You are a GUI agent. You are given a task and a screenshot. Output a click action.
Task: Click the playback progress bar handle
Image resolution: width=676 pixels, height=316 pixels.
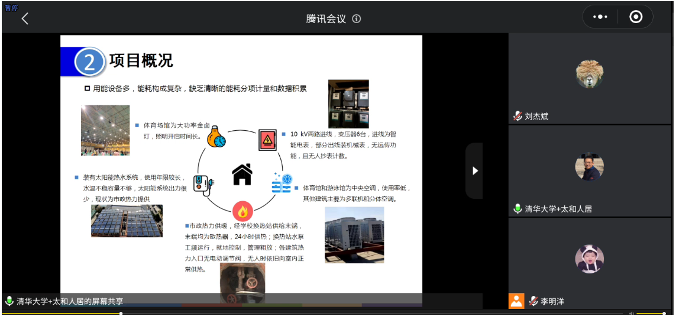point(121,313)
